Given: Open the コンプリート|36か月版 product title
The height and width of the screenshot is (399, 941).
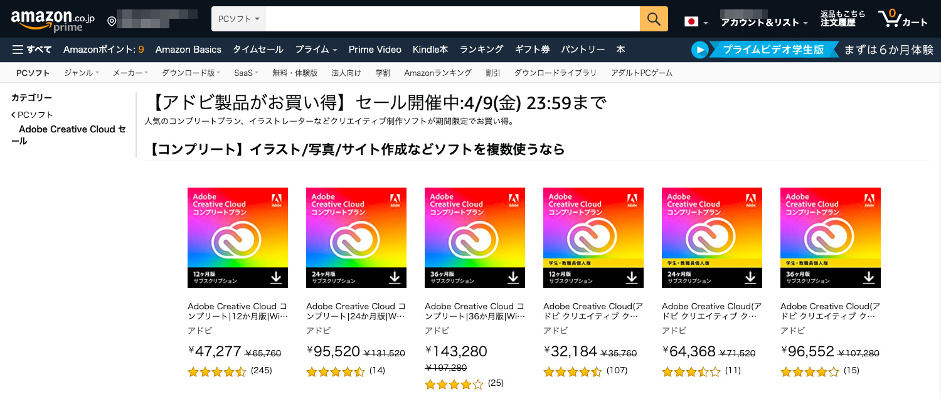Looking at the screenshot, I should [x=475, y=311].
